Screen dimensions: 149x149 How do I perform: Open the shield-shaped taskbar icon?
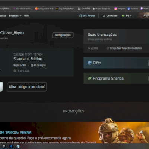[4, 146]
